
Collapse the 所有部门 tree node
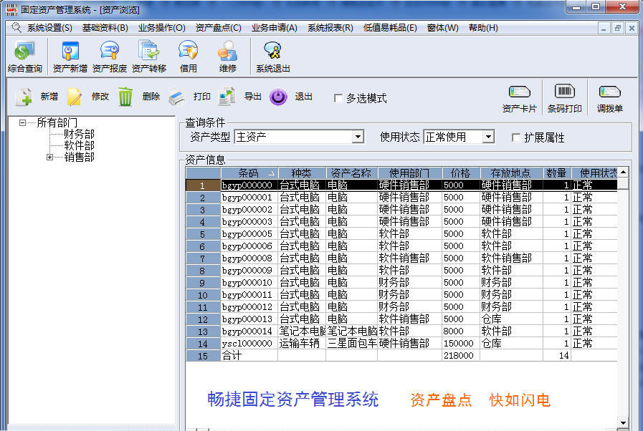pyautogui.click(x=22, y=122)
